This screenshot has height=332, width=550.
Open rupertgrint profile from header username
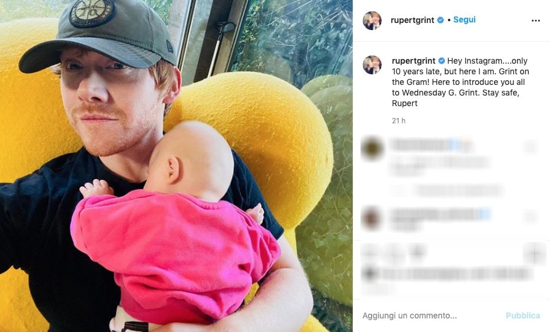point(412,20)
